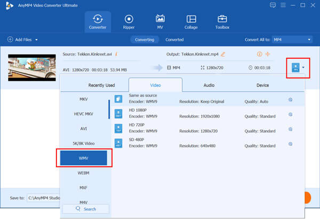Click the Search format field
This screenshot has height=219, width=320.
point(86,209)
